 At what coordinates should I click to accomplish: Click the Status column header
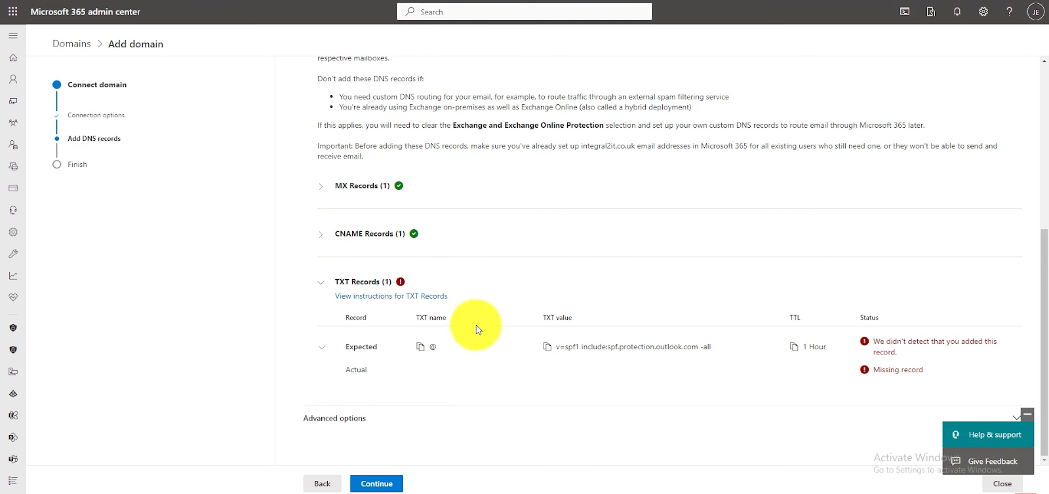pyautogui.click(x=869, y=318)
